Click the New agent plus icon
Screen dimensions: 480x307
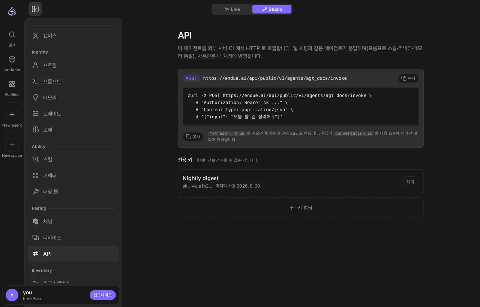(x=12, y=115)
